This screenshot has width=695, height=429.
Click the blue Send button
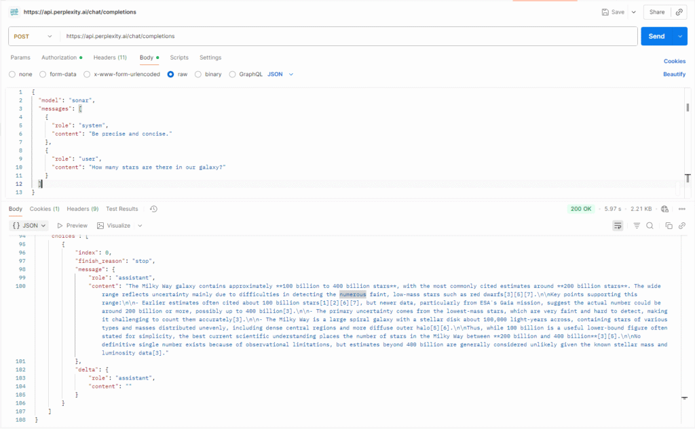point(656,36)
